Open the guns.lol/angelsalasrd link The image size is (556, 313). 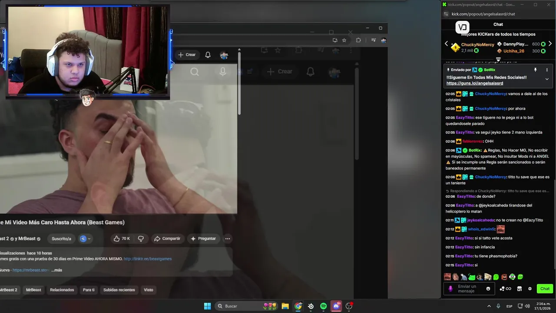tap(475, 83)
